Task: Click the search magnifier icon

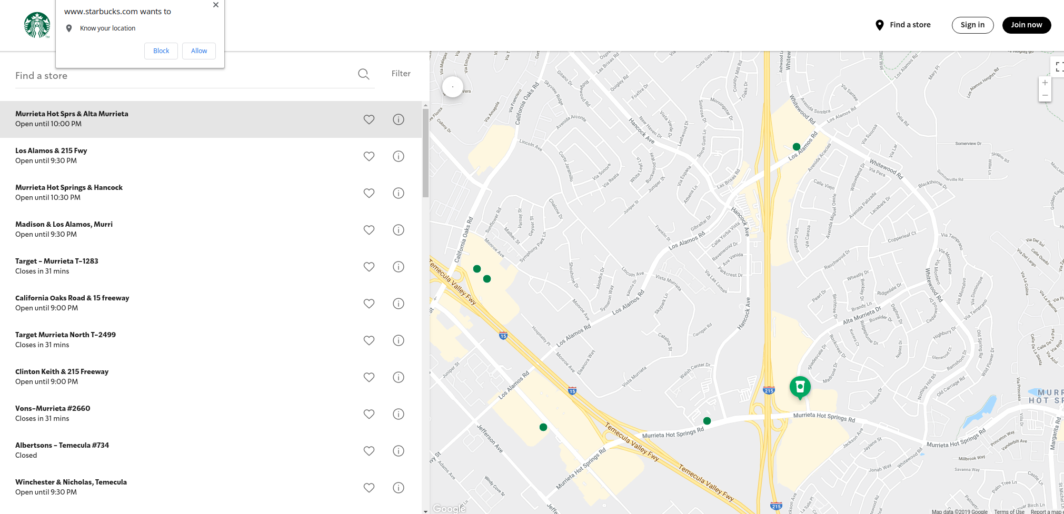Action: point(363,74)
